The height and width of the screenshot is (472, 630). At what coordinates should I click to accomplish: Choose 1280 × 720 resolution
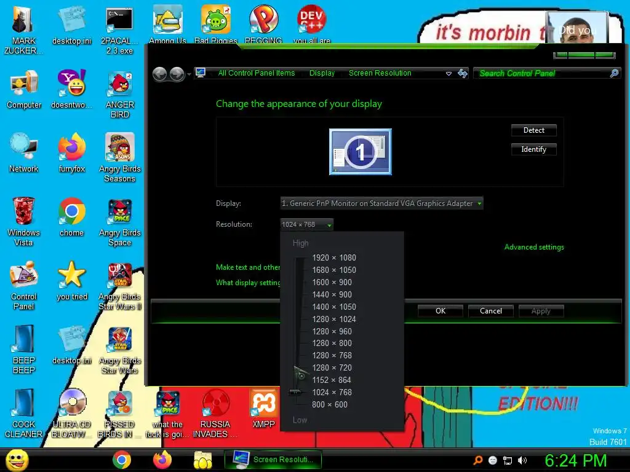[x=332, y=368]
